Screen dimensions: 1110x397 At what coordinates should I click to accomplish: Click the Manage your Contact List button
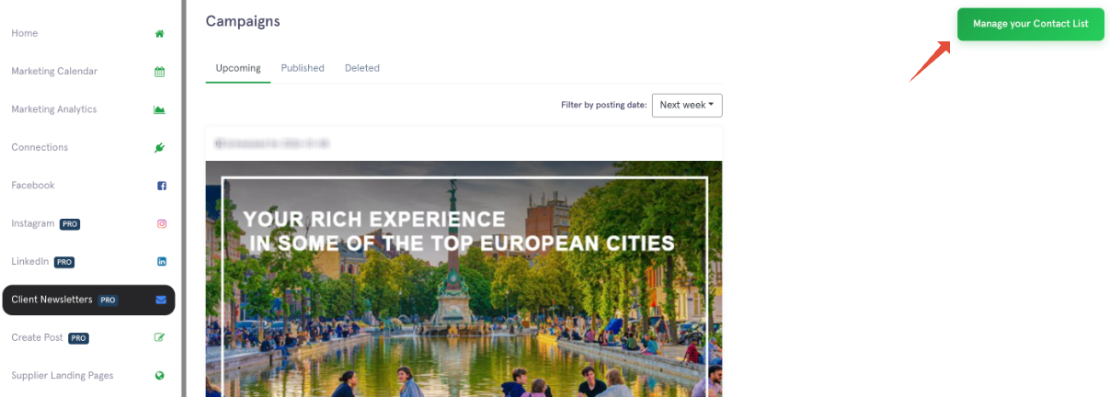point(1031,24)
